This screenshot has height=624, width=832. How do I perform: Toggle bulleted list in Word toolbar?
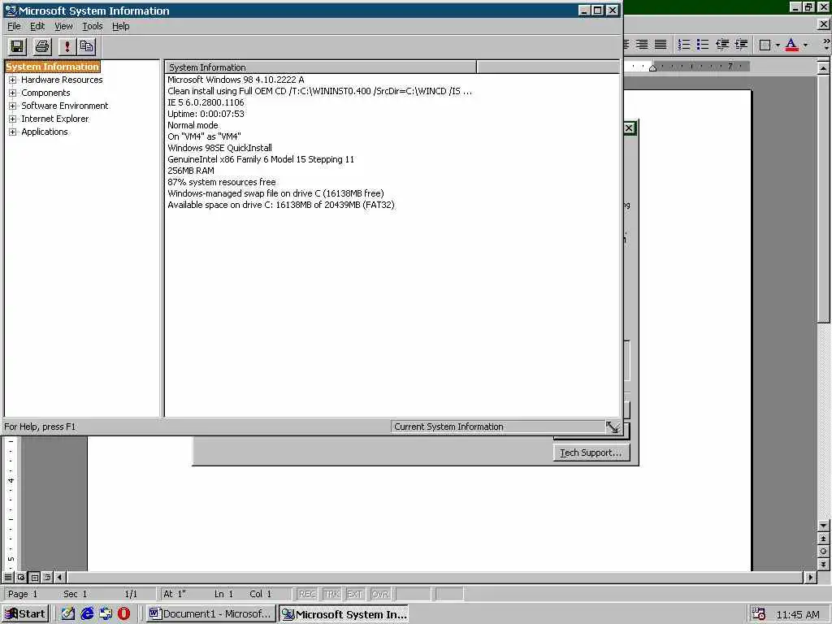[x=703, y=45]
